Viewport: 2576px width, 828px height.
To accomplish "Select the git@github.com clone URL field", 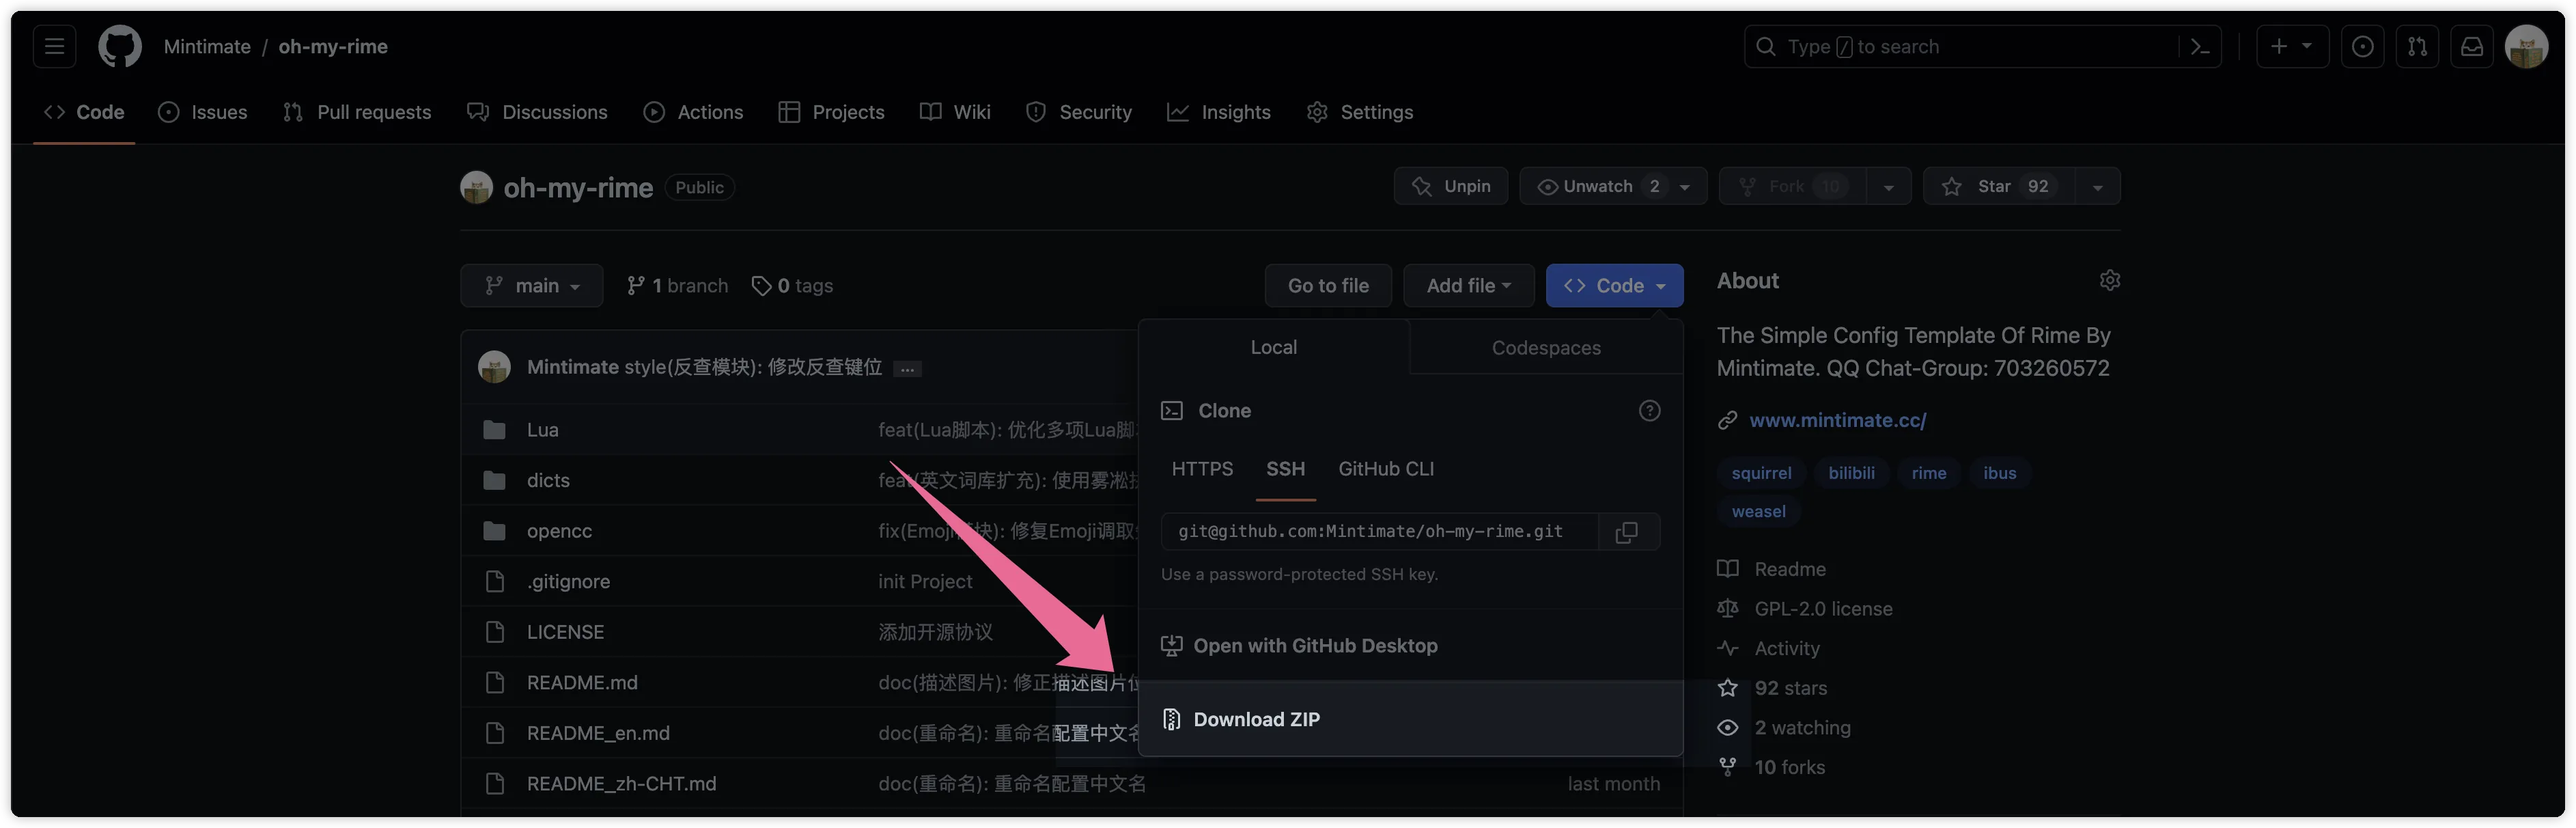I will pyautogui.click(x=1379, y=531).
